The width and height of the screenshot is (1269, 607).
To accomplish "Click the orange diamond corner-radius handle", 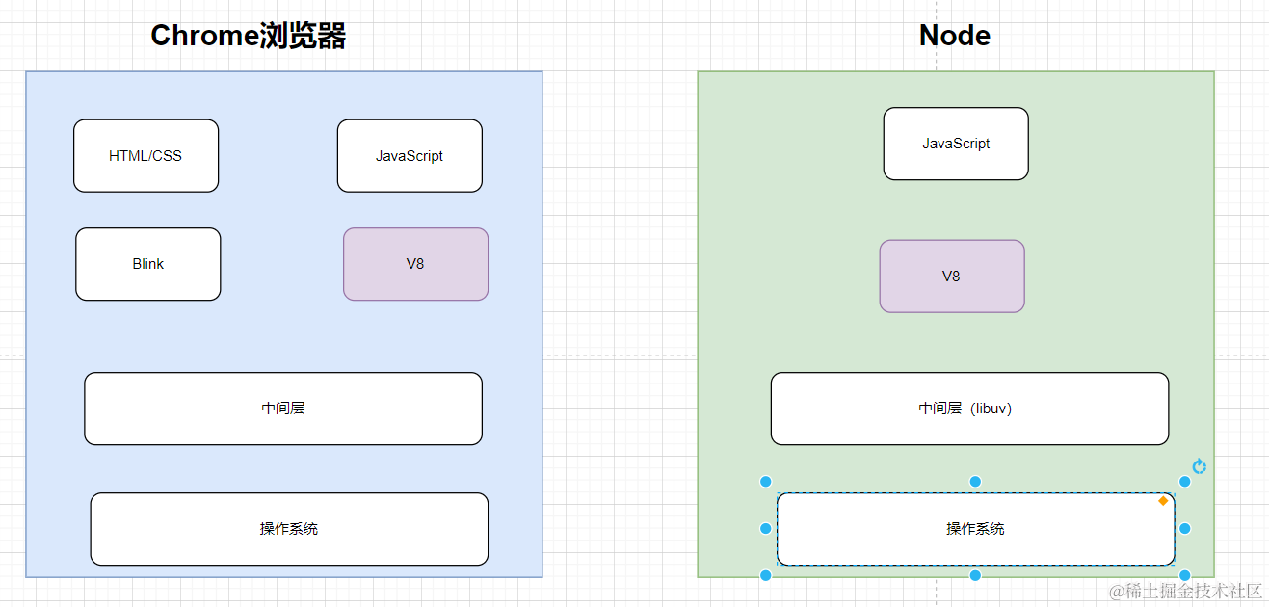I will [x=1163, y=501].
